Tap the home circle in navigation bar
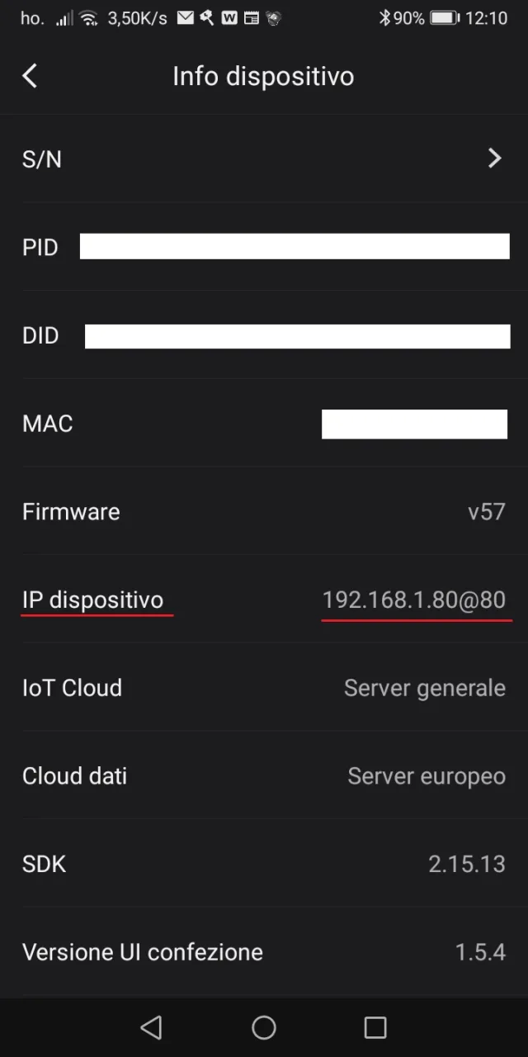The width and height of the screenshot is (528, 1057). (x=264, y=1027)
